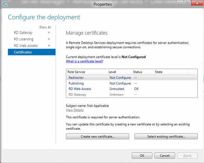The height and width of the screenshot is (163, 204).
Task: Click 'Subject name: Not Applicable' text
Action: pyautogui.click(x=87, y=106)
